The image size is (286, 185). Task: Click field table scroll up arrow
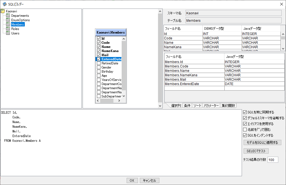[283, 34]
